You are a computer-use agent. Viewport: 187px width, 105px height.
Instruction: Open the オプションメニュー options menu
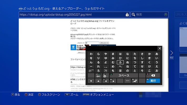tap(99, 95)
